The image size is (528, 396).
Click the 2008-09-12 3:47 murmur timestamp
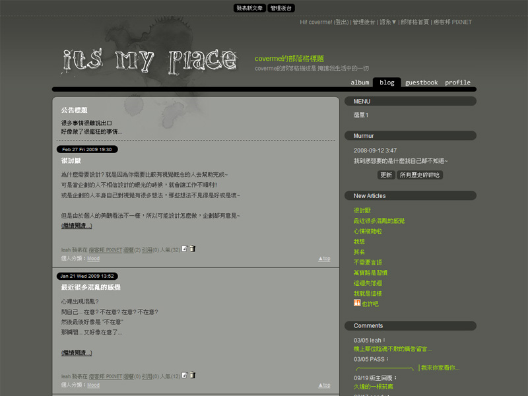tap(375, 150)
